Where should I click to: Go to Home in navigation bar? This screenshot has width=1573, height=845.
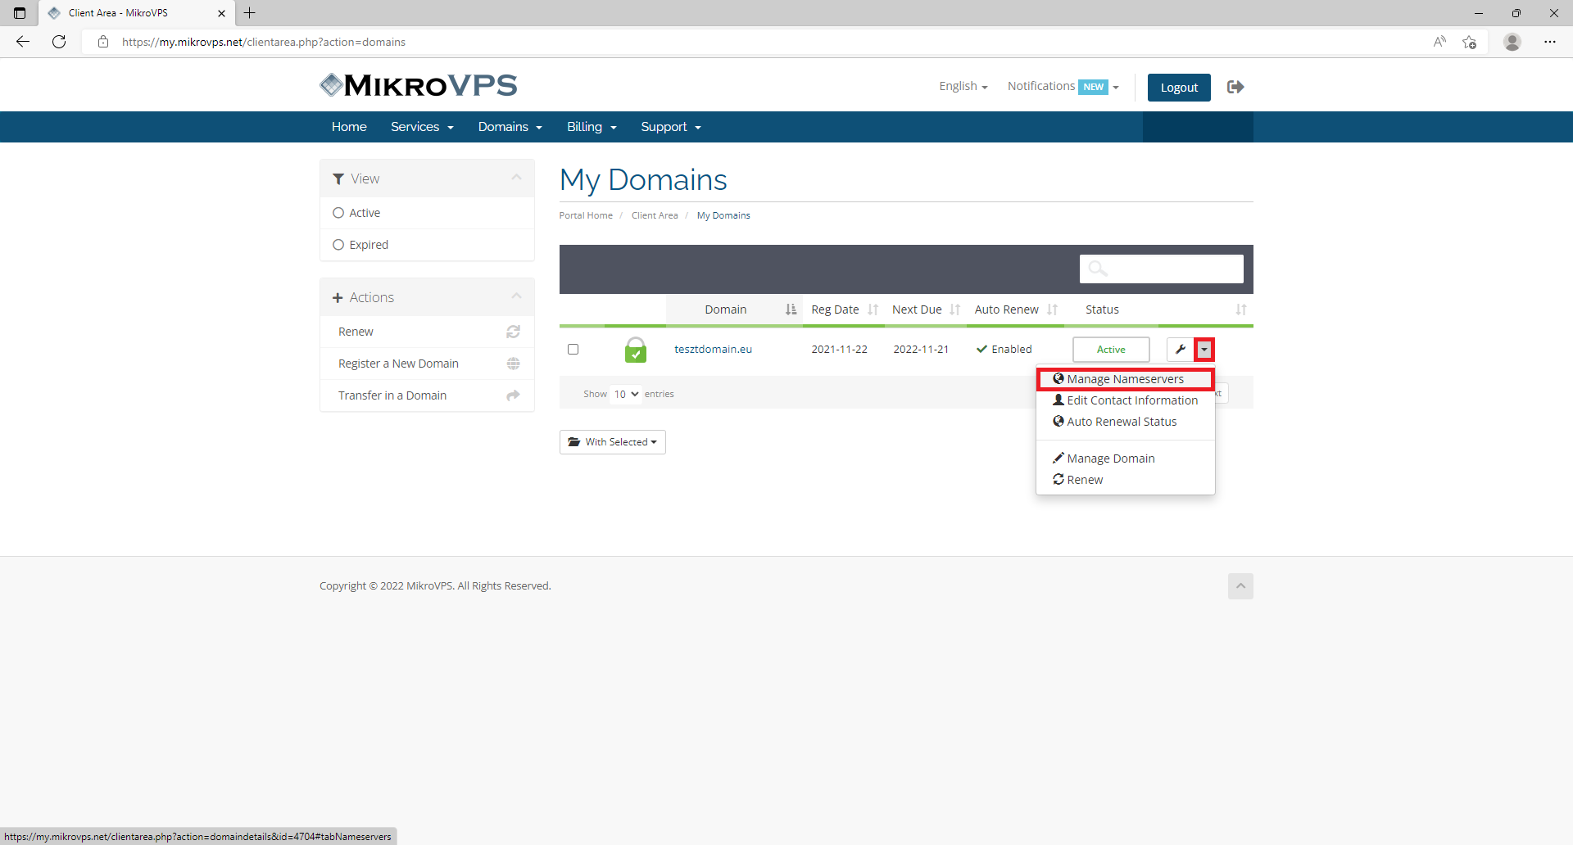point(349,127)
